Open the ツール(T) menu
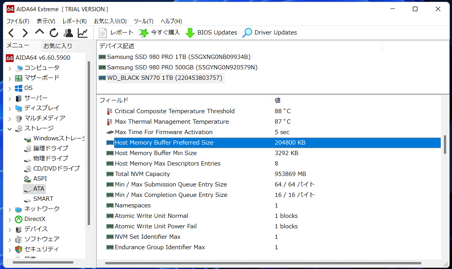 pyautogui.click(x=144, y=21)
